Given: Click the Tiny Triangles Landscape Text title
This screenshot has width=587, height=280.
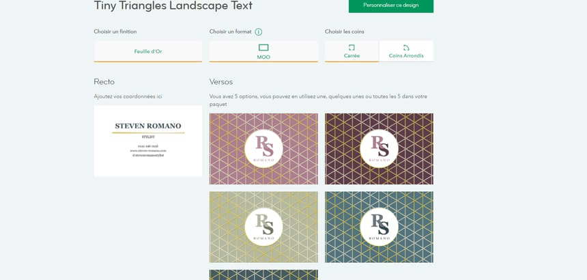Looking at the screenshot, I should pos(173,5).
